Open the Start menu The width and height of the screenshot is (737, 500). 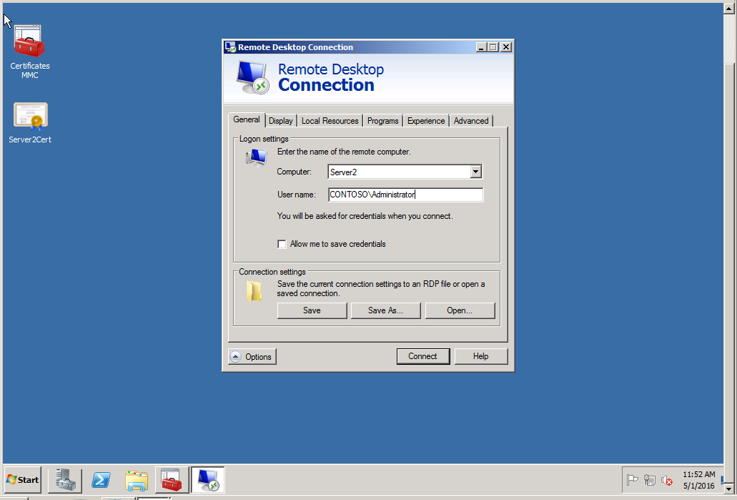point(23,480)
